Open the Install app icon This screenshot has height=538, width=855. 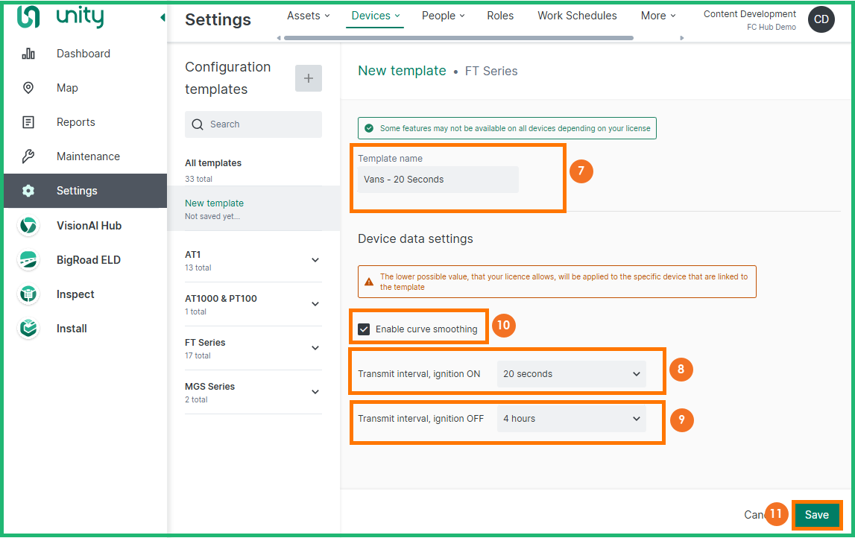coord(28,329)
